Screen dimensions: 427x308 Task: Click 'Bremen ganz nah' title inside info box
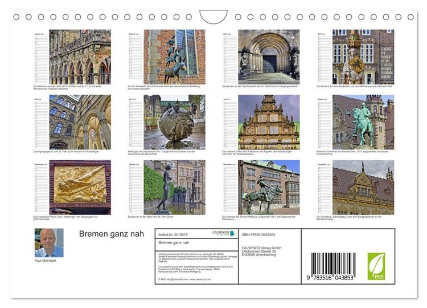coord(174,242)
